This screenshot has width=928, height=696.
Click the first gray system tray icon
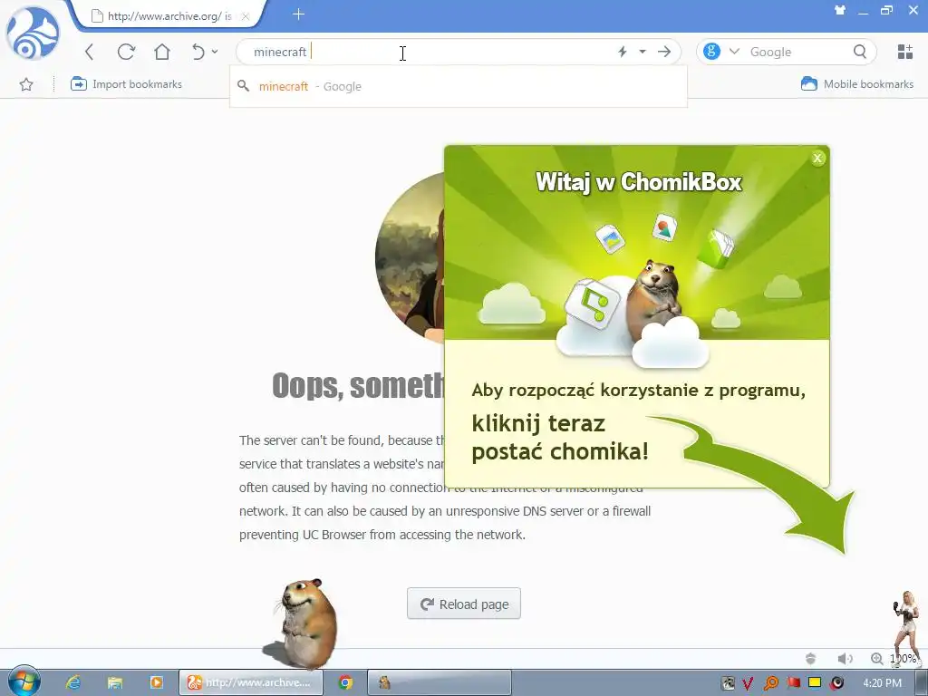tap(728, 683)
